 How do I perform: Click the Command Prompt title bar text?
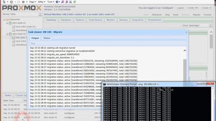(x=132, y=84)
